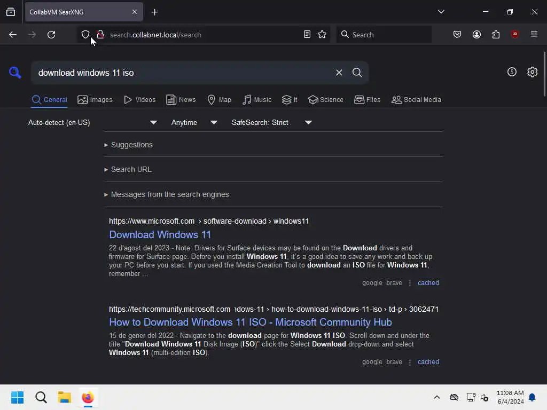This screenshot has height=410, width=547.
Task: Click the OneDrive cloud tray icon
Action: click(454, 397)
